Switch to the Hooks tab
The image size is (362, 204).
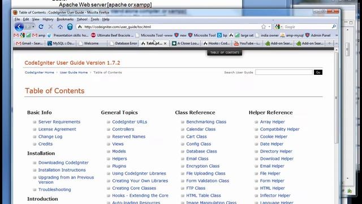[216, 43]
